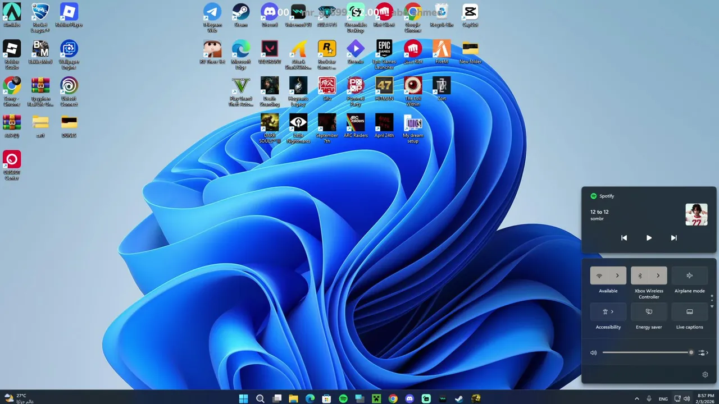Open sound output selector next to volume
Viewport: 719px width, 404px height.
click(x=703, y=353)
